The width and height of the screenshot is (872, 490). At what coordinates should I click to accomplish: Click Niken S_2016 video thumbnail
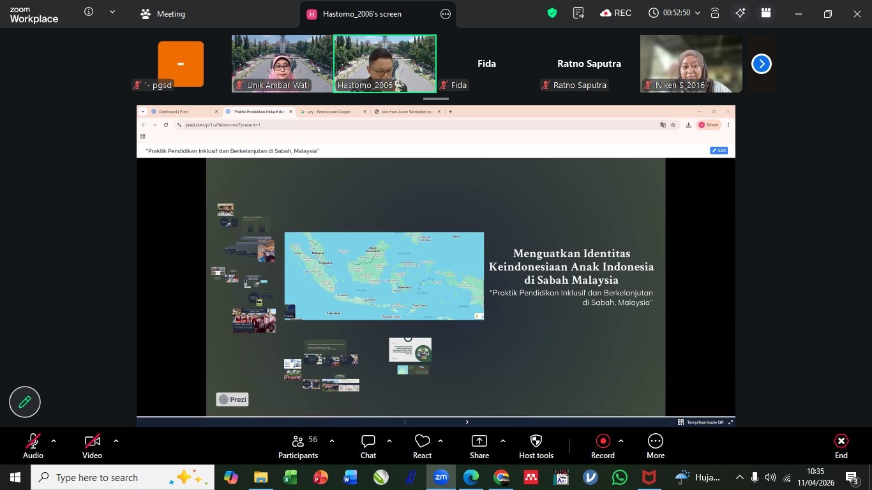(691, 64)
